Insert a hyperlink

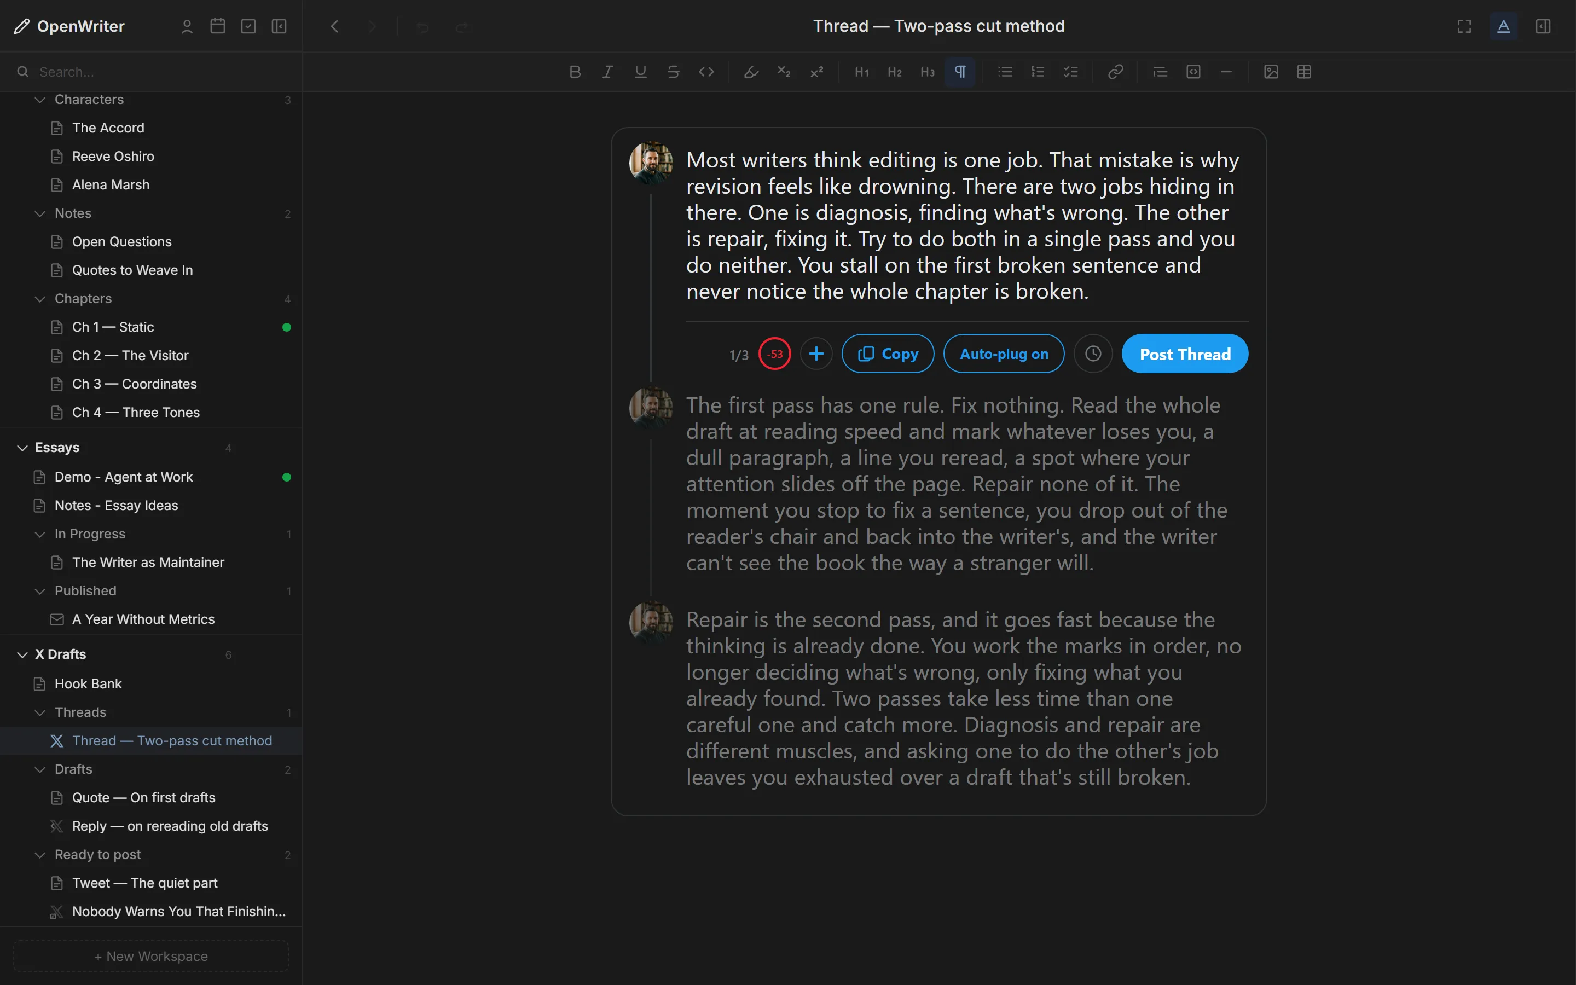[1116, 72]
